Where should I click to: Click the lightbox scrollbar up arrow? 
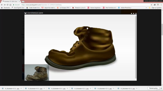coord(136,15)
